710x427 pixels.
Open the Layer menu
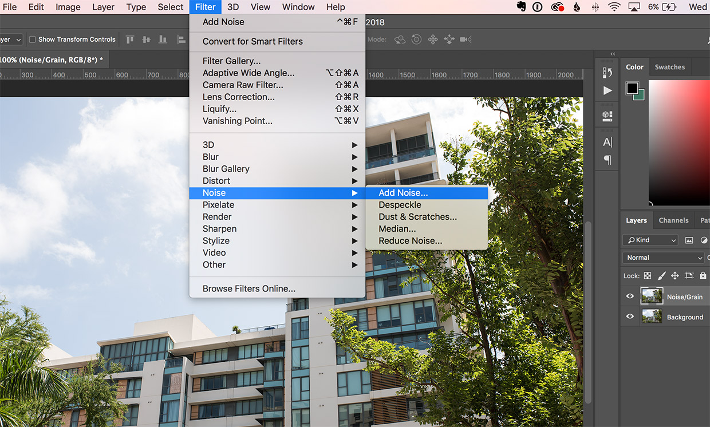tap(103, 7)
